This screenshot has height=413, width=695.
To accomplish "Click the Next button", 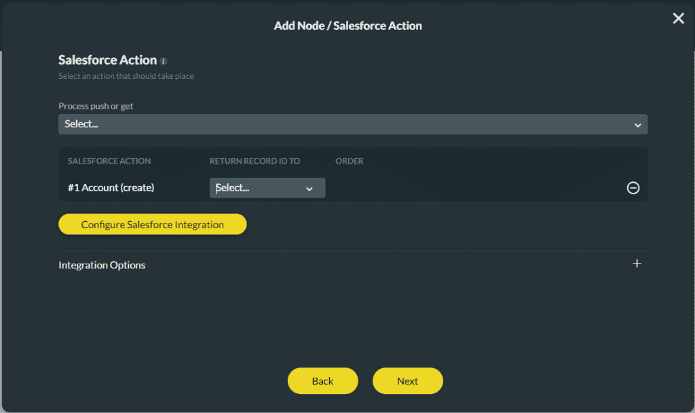I will coord(407,380).
